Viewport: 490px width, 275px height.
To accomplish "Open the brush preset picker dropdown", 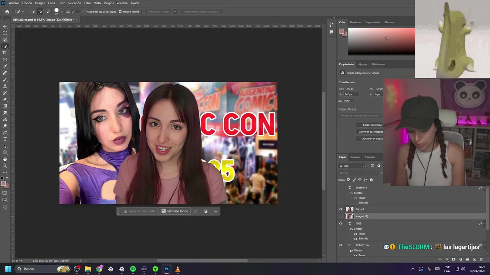I will [x=61, y=11].
